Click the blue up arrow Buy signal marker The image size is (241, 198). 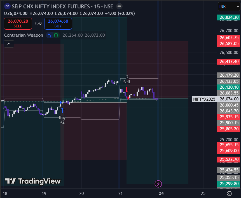pyautogui.click(x=62, y=110)
